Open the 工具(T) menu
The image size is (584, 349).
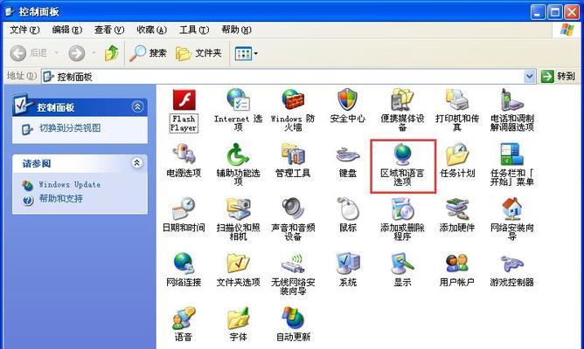pyautogui.click(x=194, y=30)
